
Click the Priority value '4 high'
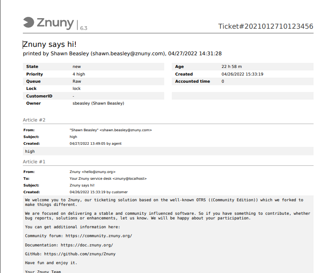[x=79, y=74]
